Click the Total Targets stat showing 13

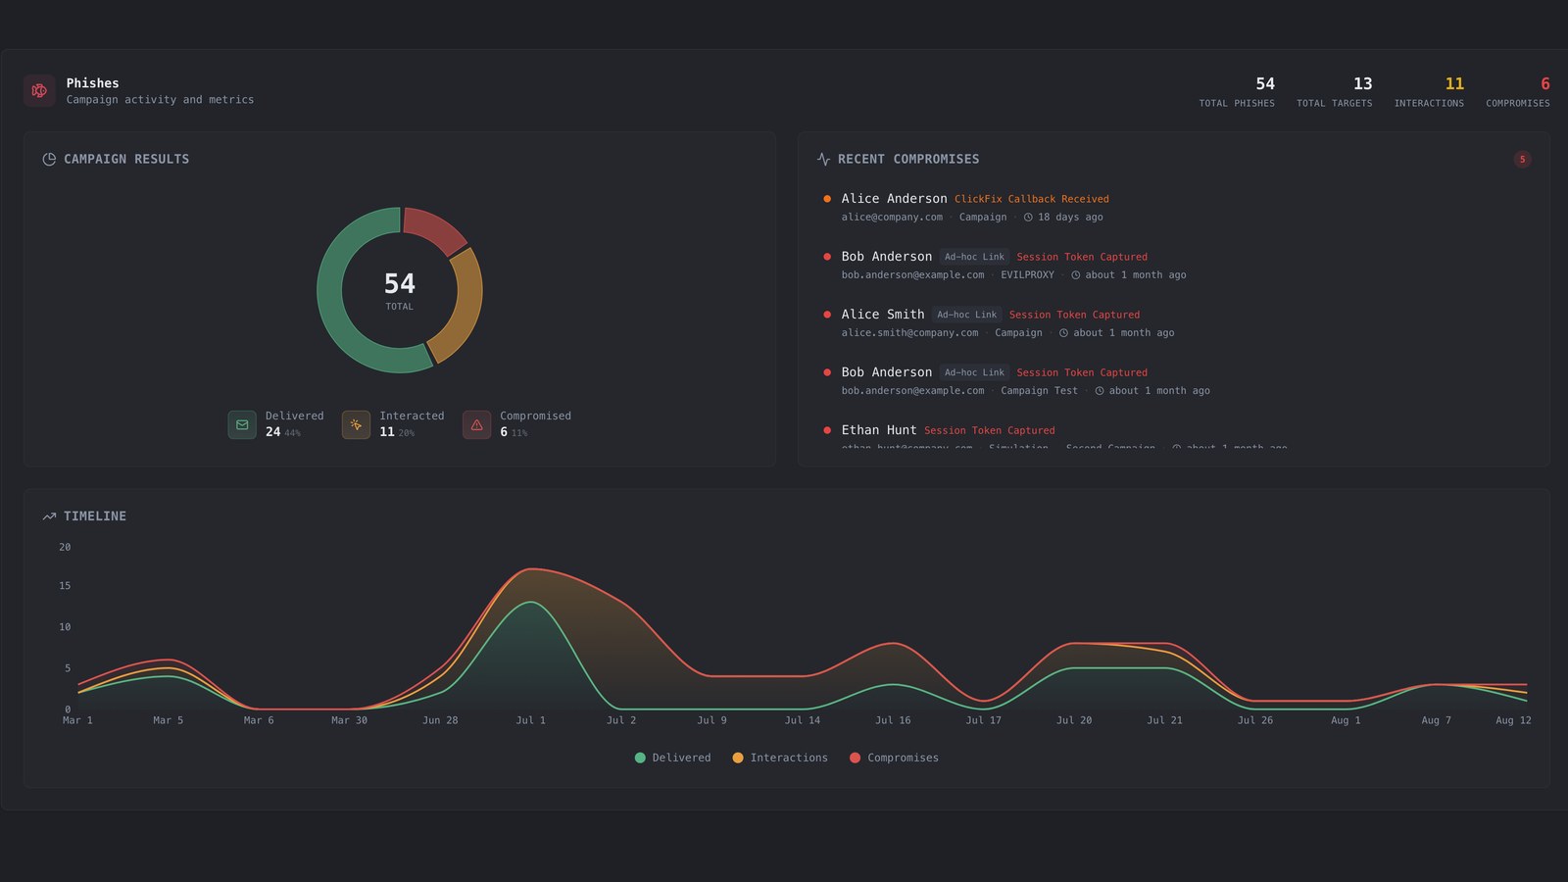click(1335, 91)
